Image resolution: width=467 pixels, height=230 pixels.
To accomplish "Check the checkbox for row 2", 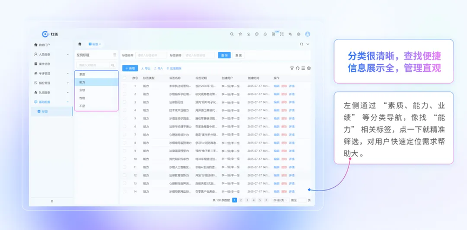I will [124, 94].
